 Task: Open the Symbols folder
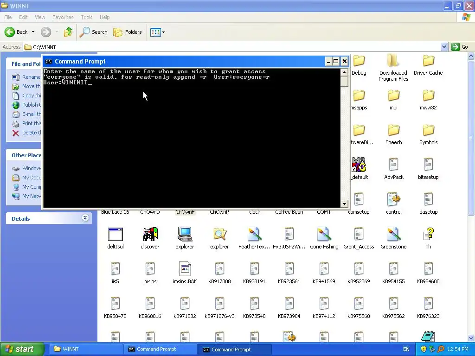428,130
